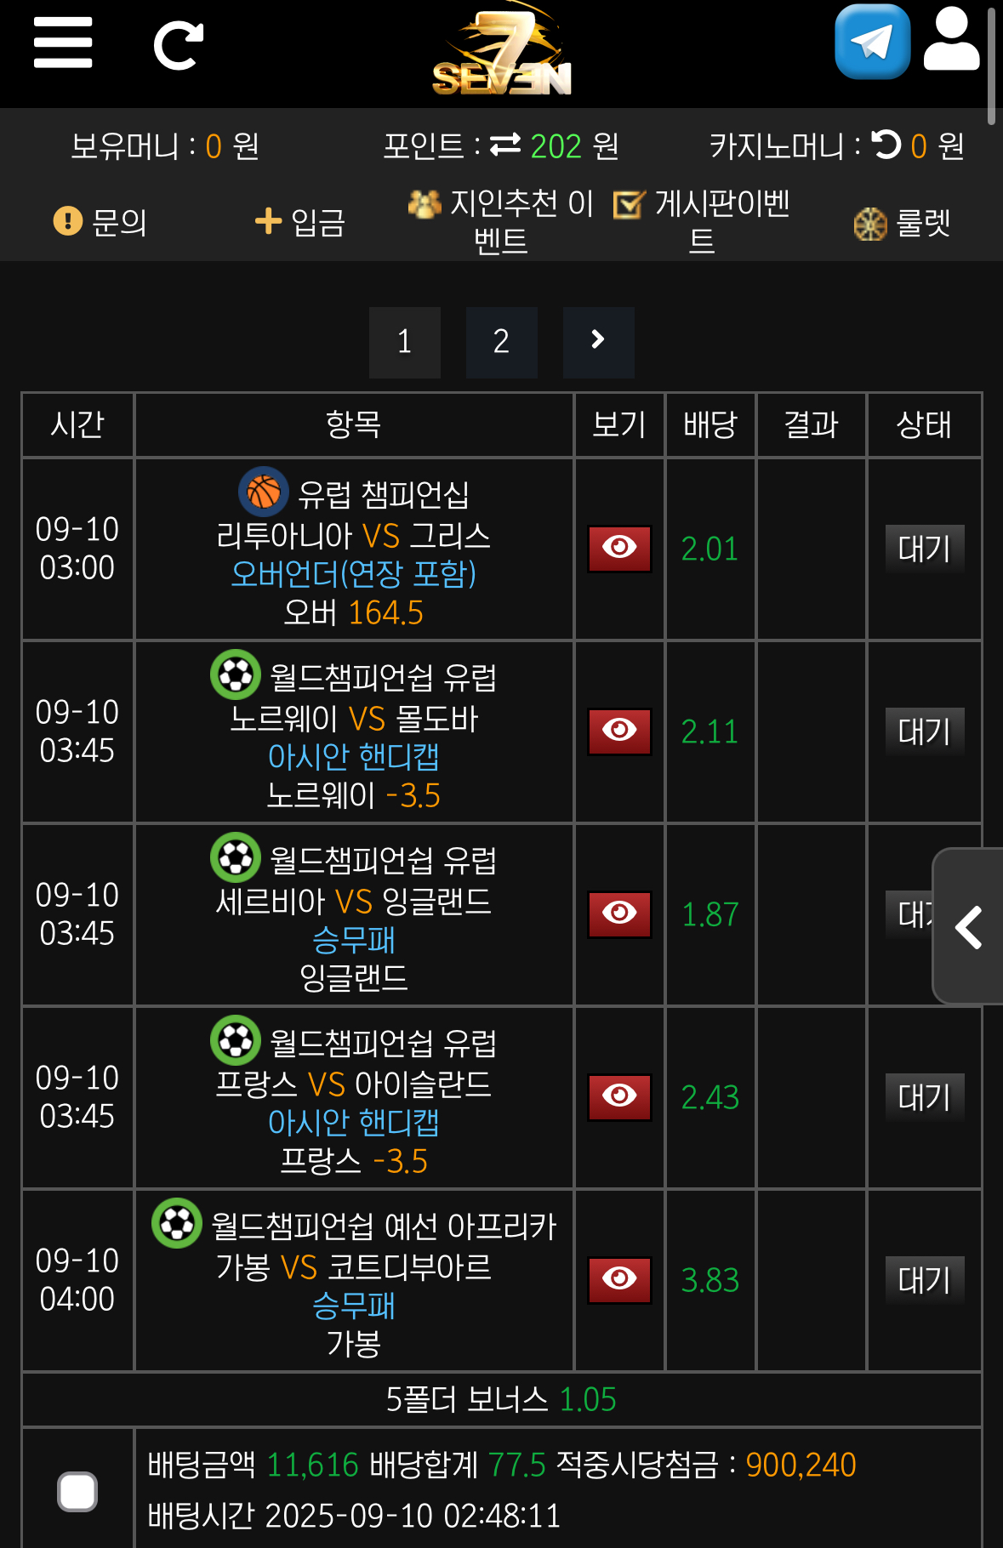Click the SEVEN logo

502,51
